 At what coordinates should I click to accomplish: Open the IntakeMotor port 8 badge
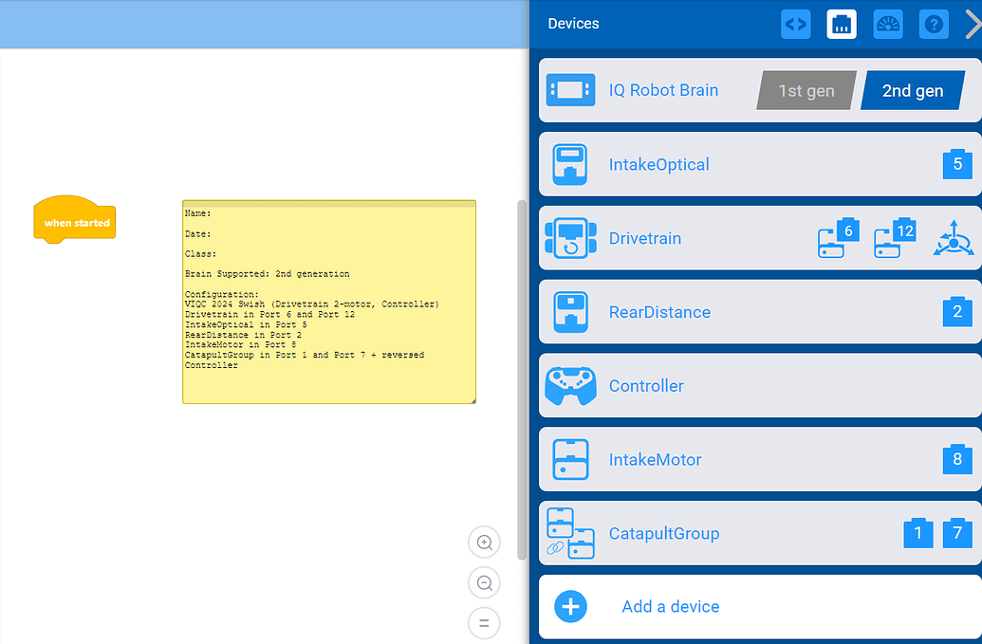pos(957,459)
